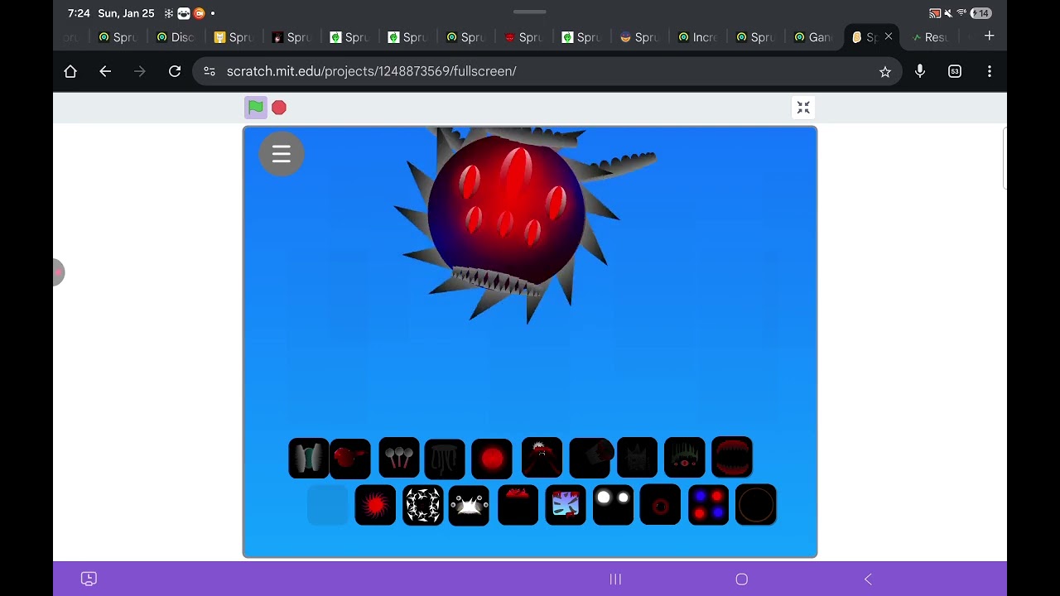The image size is (1060, 596).
Task: Select the dark jellyfish tile
Action: 445,458
